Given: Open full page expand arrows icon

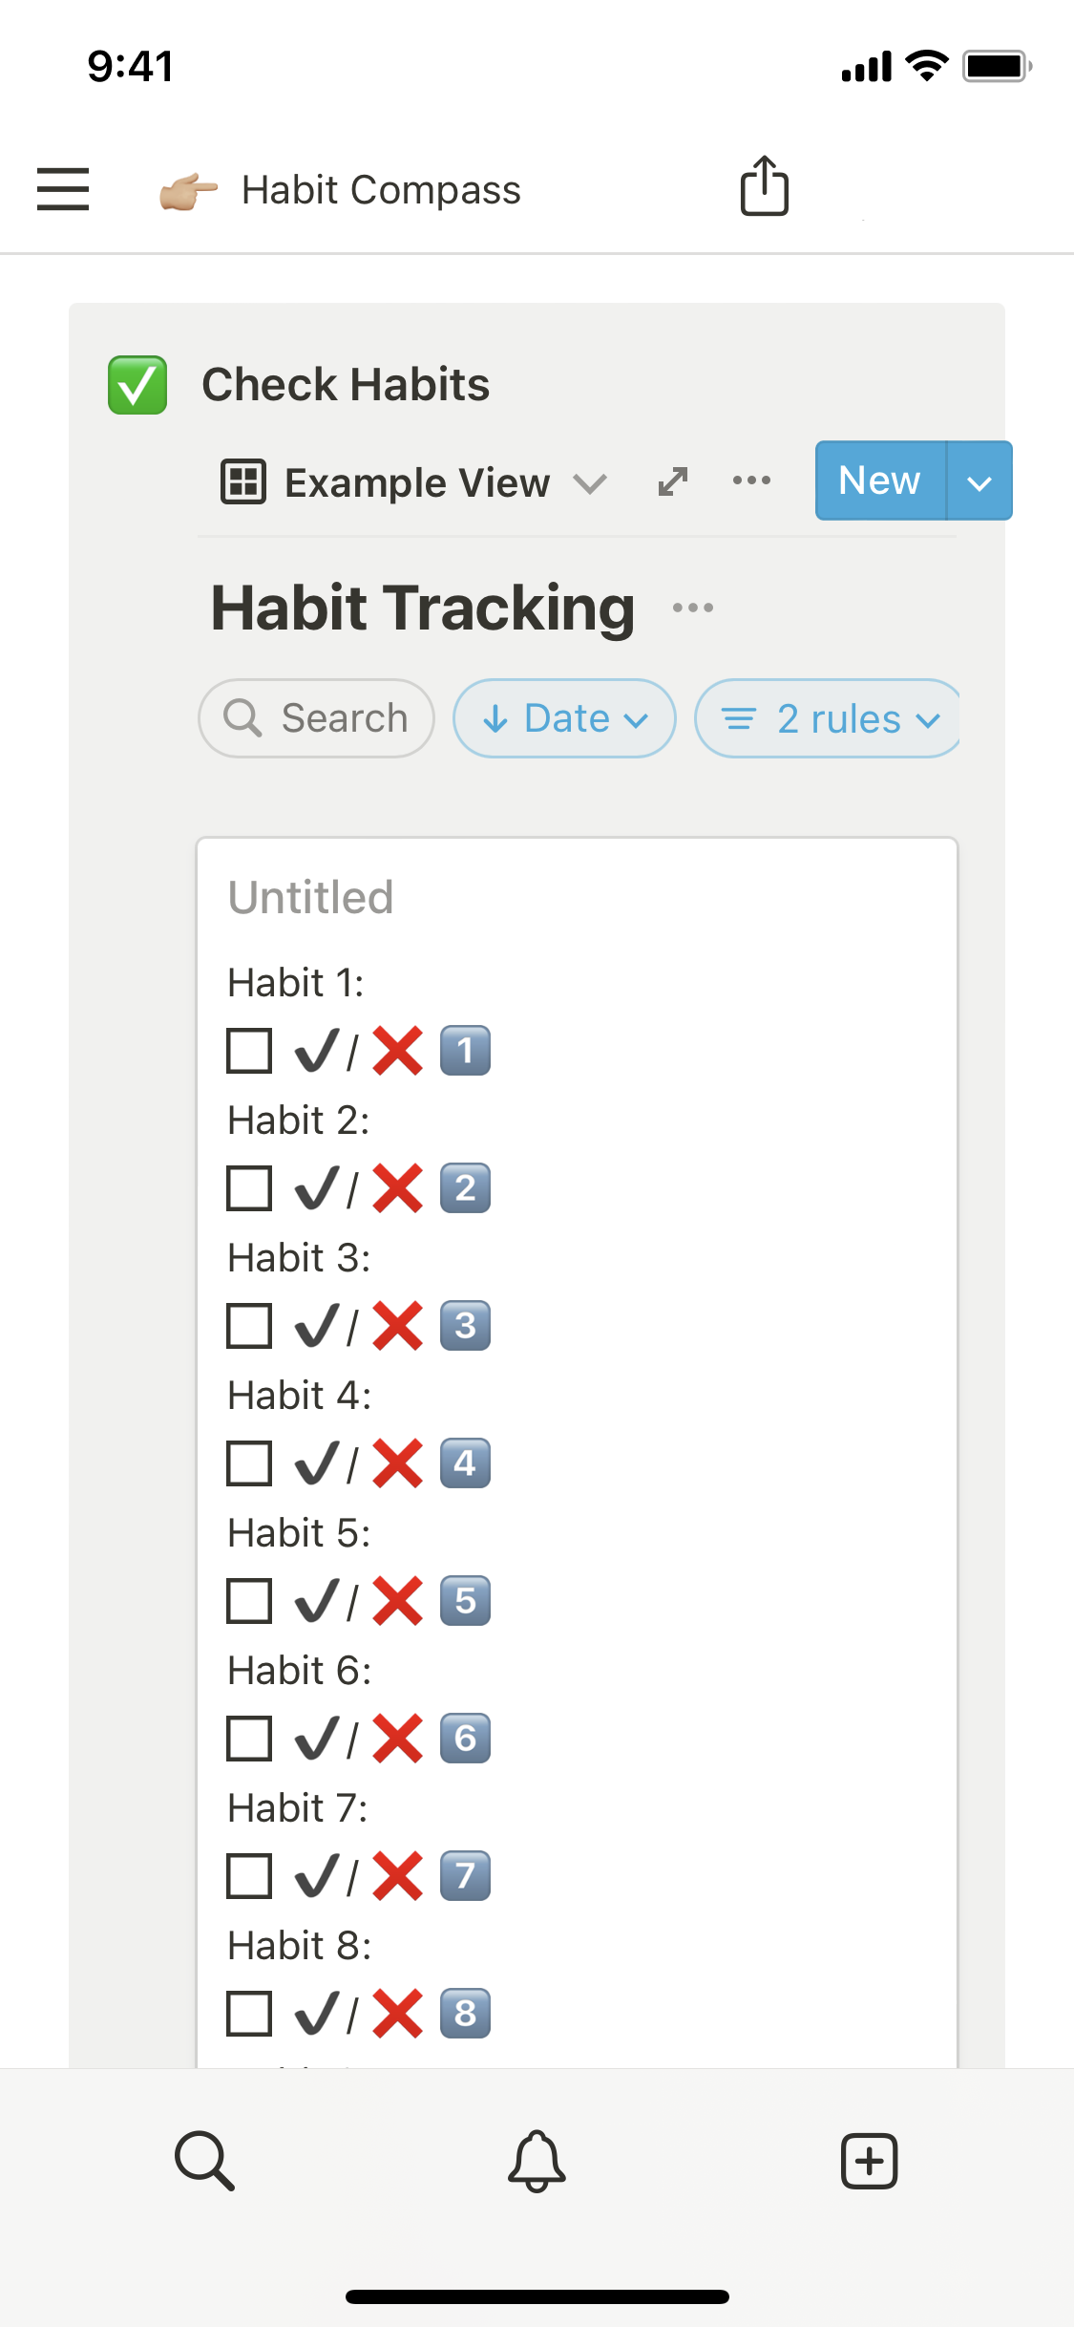Looking at the screenshot, I should (x=673, y=481).
